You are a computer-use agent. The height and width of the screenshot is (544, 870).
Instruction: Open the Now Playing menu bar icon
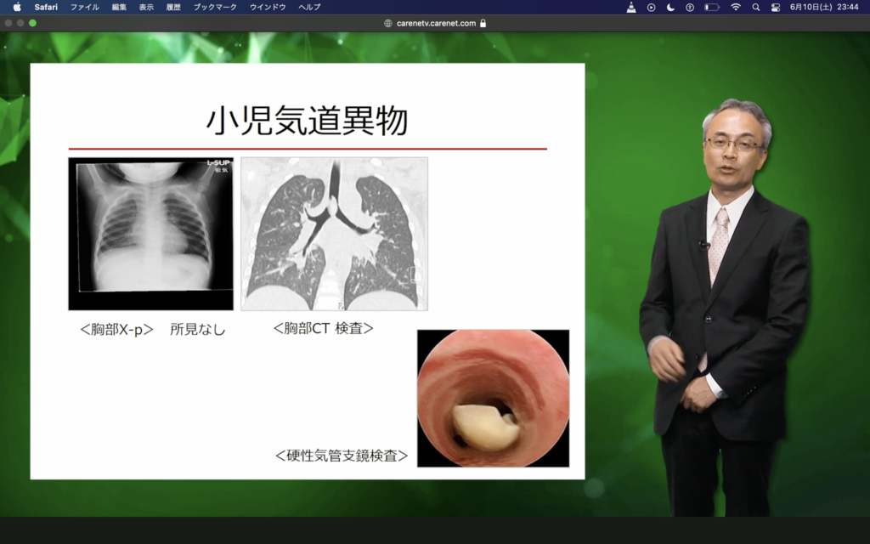pyautogui.click(x=651, y=7)
